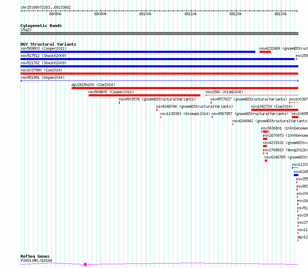The width and height of the screenshot is (308, 268).
Task: Click the DGV Structural Variants track title
Action: tap(48, 44)
